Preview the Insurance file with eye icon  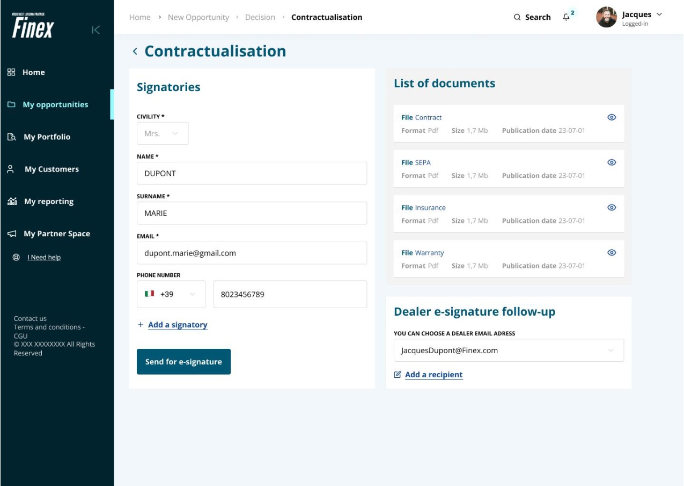click(612, 207)
